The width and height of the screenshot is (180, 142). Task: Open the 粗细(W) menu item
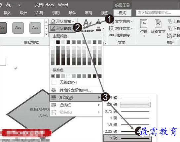click(x=76, y=98)
